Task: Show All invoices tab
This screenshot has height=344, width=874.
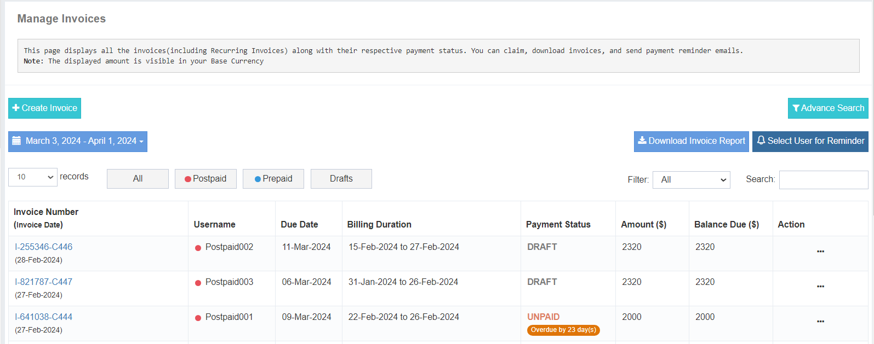Action: (138, 179)
